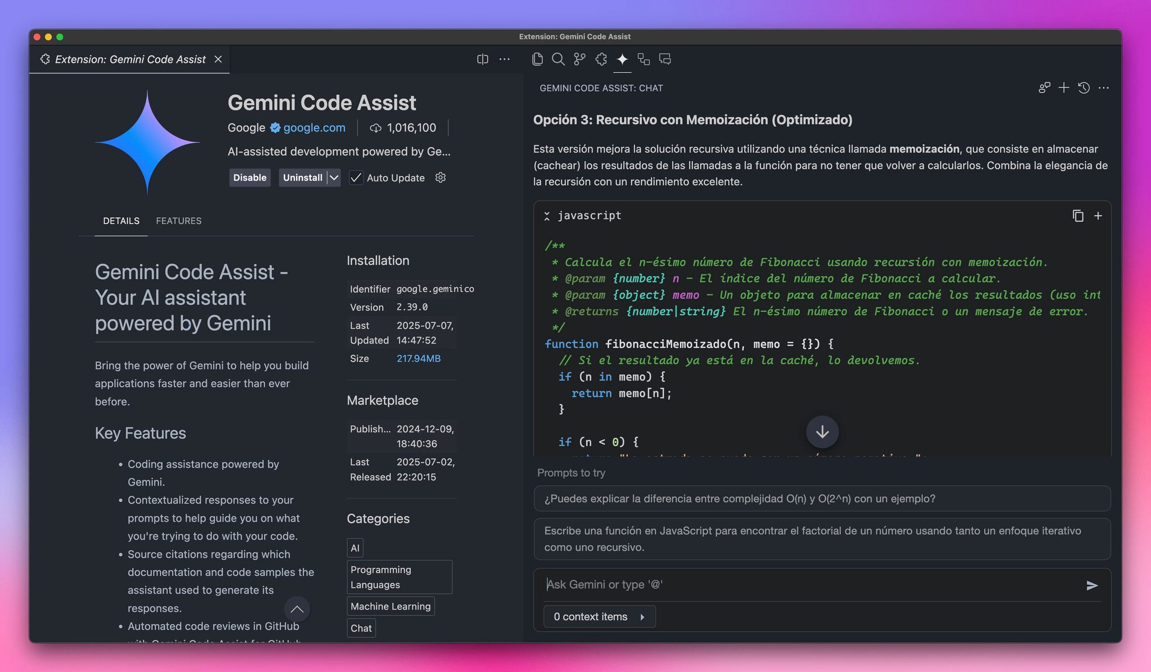Viewport: 1151px width, 672px height.
Task: Select the Chat category tag
Action: click(361, 628)
